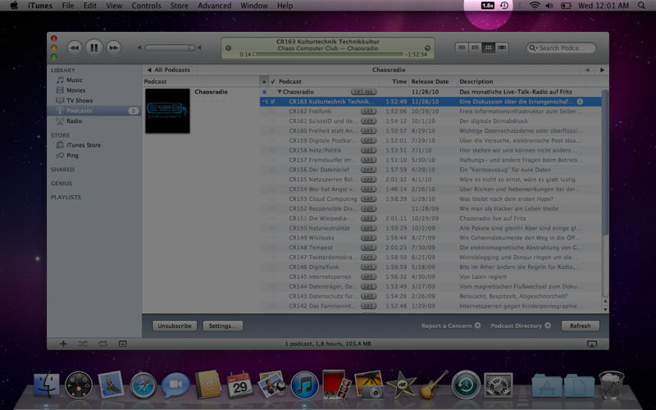Open the View menu

tap(114, 6)
